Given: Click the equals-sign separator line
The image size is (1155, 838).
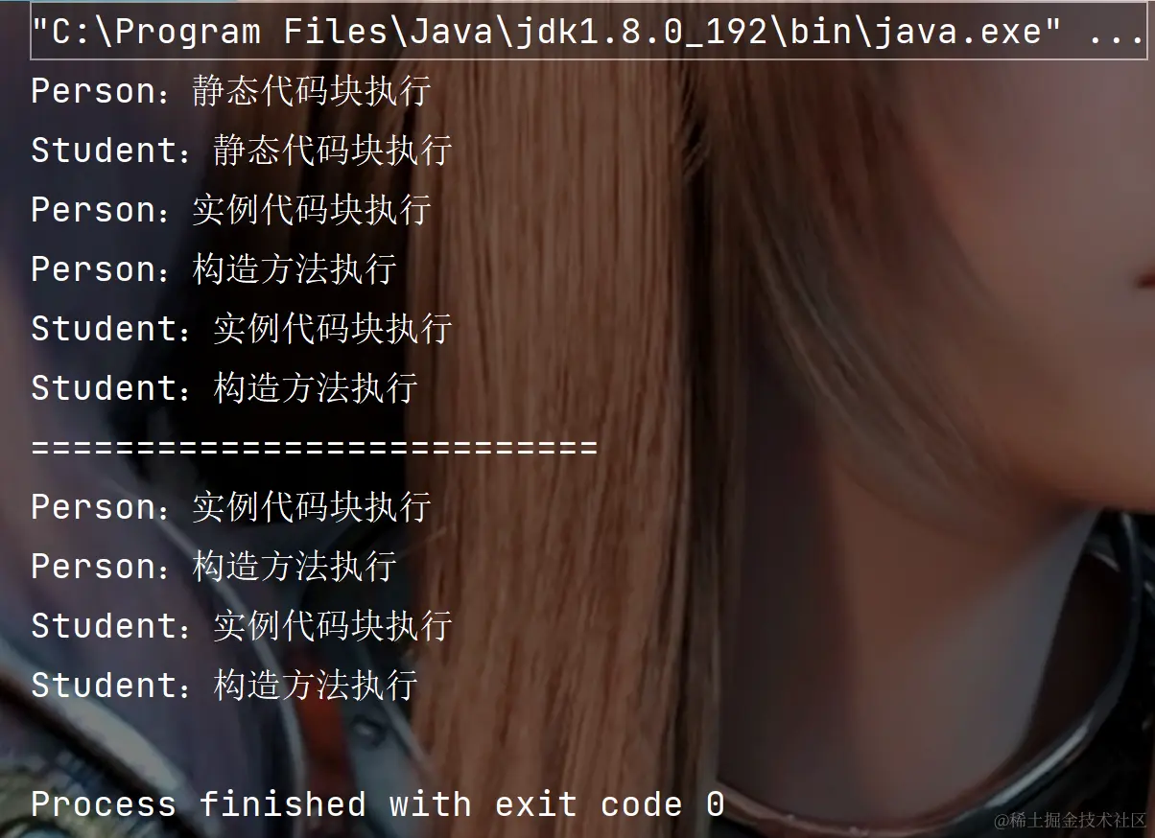Looking at the screenshot, I should pyautogui.click(x=315, y=448).
